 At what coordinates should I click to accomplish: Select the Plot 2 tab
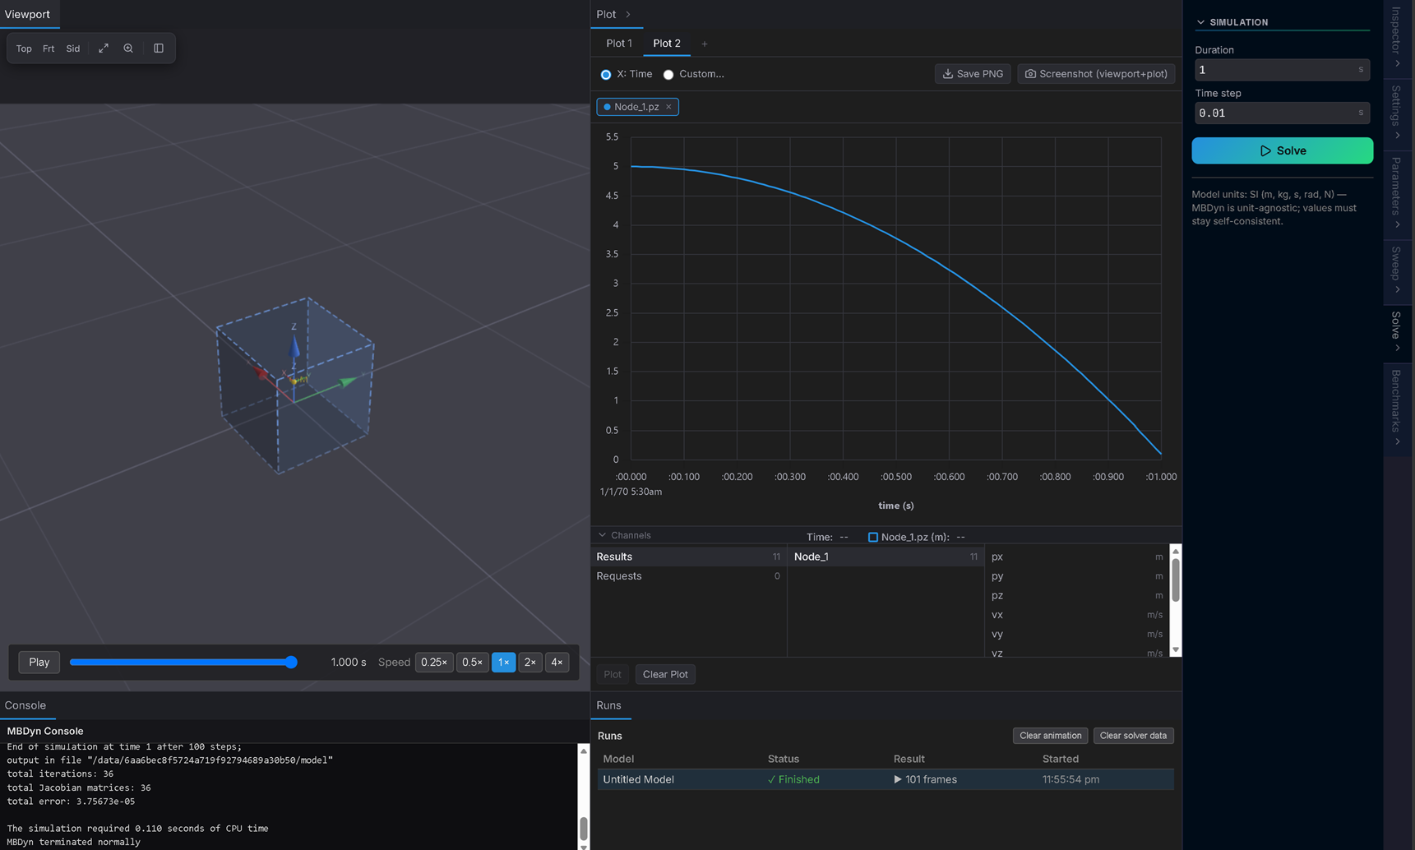(667, 44)
